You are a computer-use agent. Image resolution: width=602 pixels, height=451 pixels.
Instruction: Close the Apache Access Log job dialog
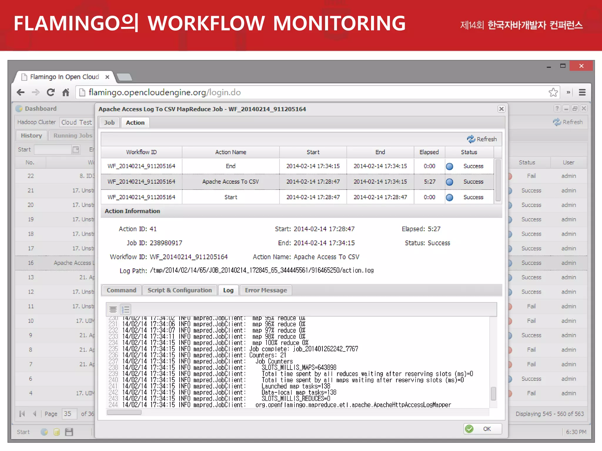click(501, 109)
